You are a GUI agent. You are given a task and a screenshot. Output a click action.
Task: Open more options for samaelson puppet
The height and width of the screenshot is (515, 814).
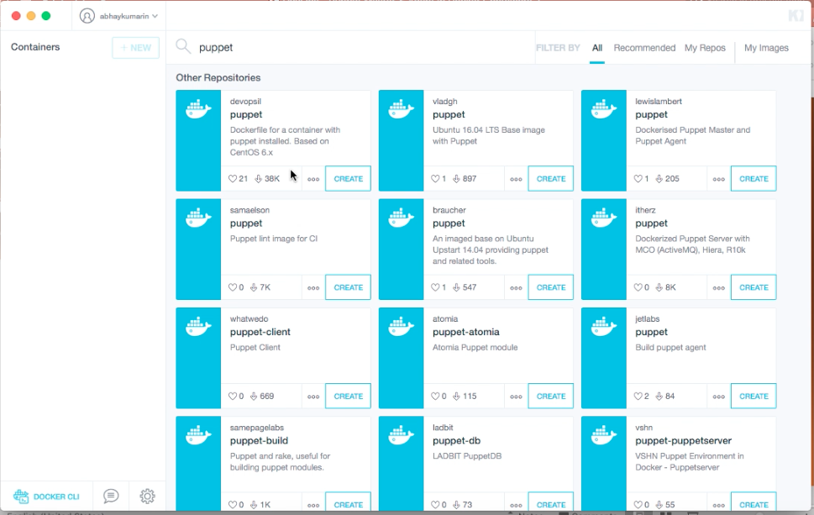tap(313, 287)
